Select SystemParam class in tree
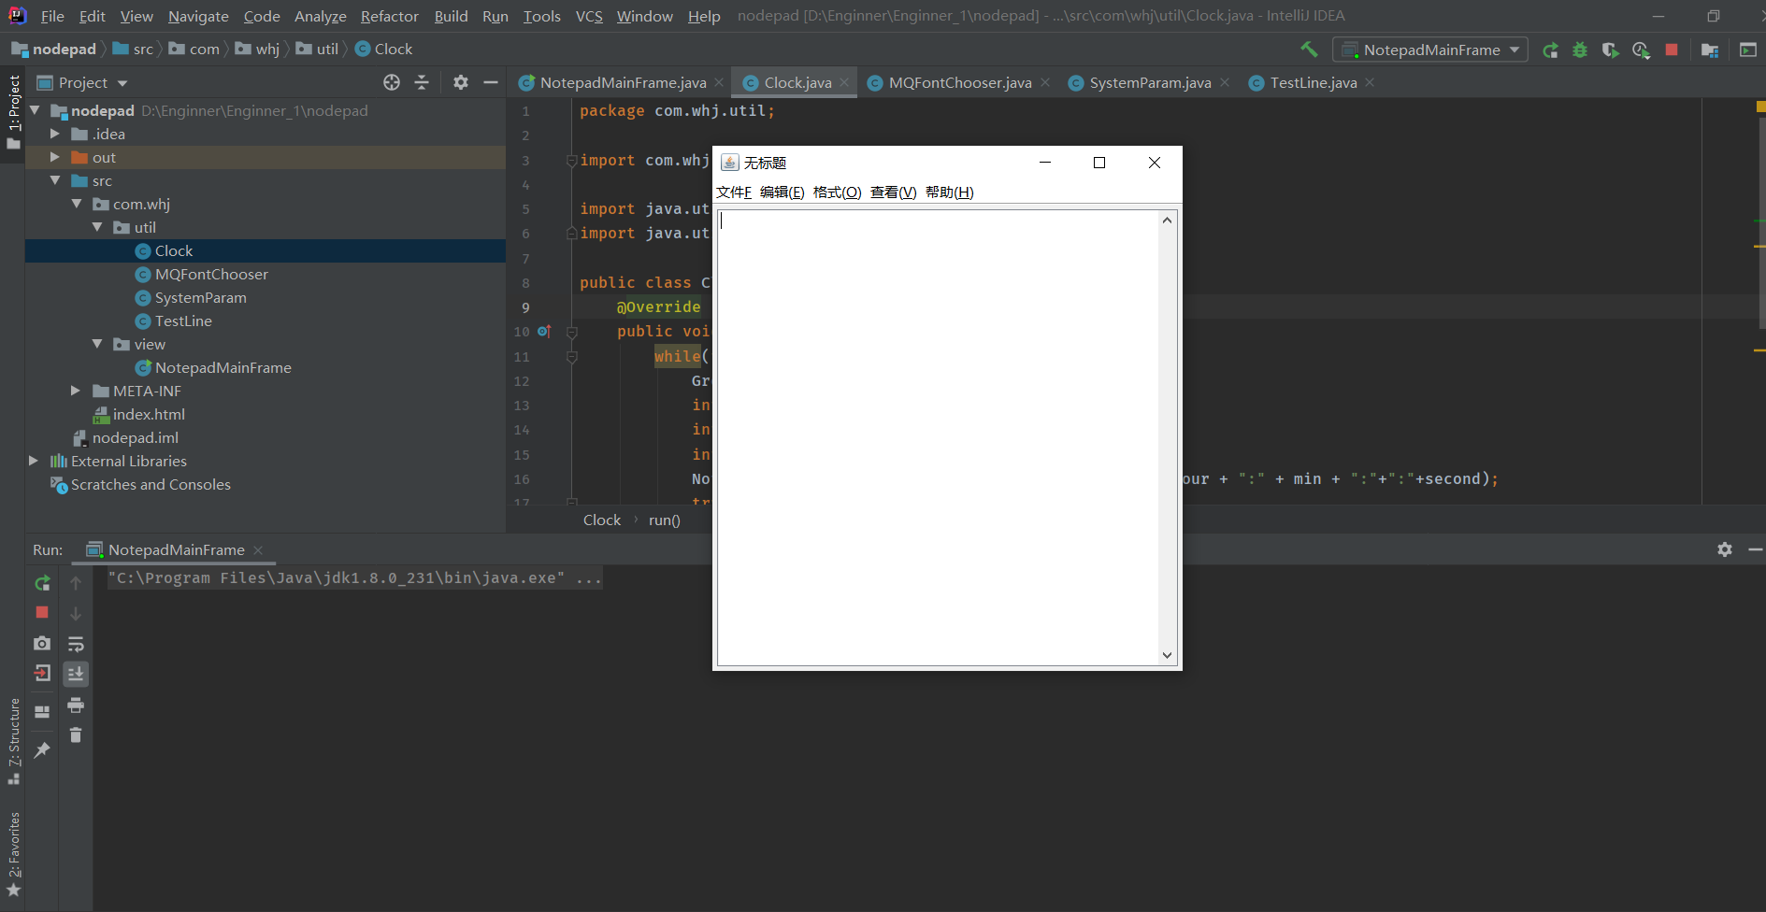Viewport: 1766px width, 912px height. (x=200, y=297)
